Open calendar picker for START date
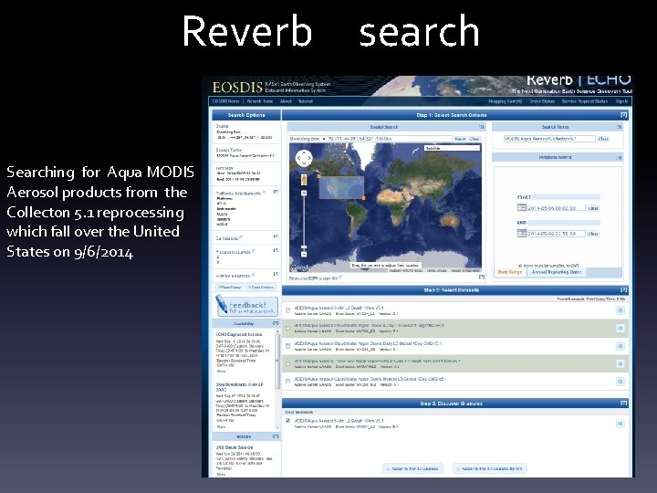The height and width of the screenshot is (493, 657). [521, 207]
